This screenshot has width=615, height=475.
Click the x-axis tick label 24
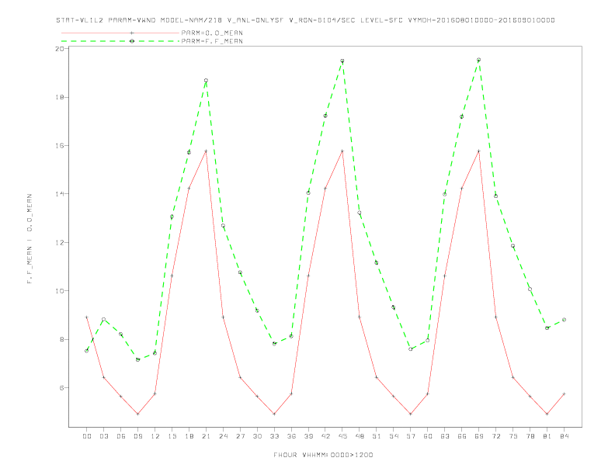click(223, 436)
